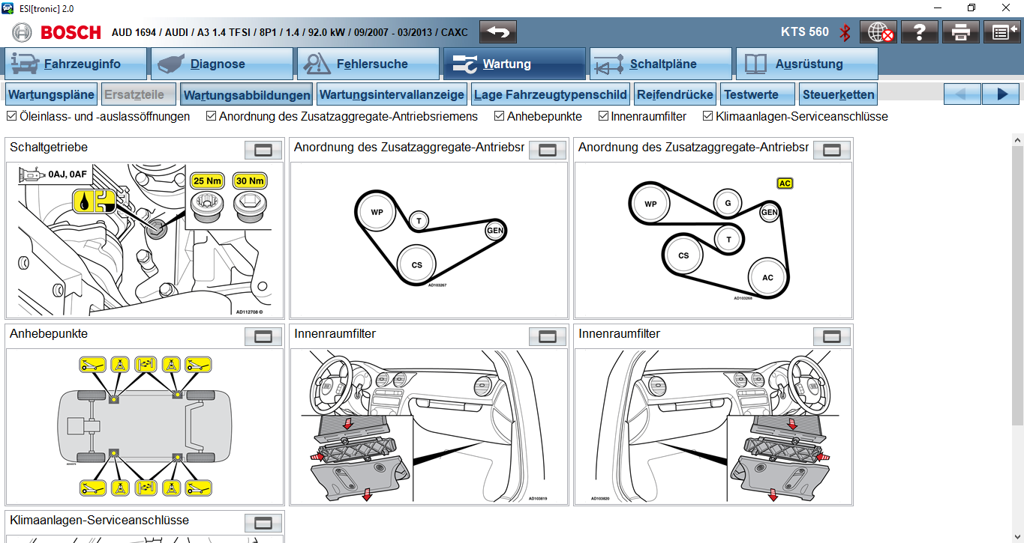This screenshot has height=543, width=1024.
Task: Switch to the Diagnose tab
Action: click(221, 64)
